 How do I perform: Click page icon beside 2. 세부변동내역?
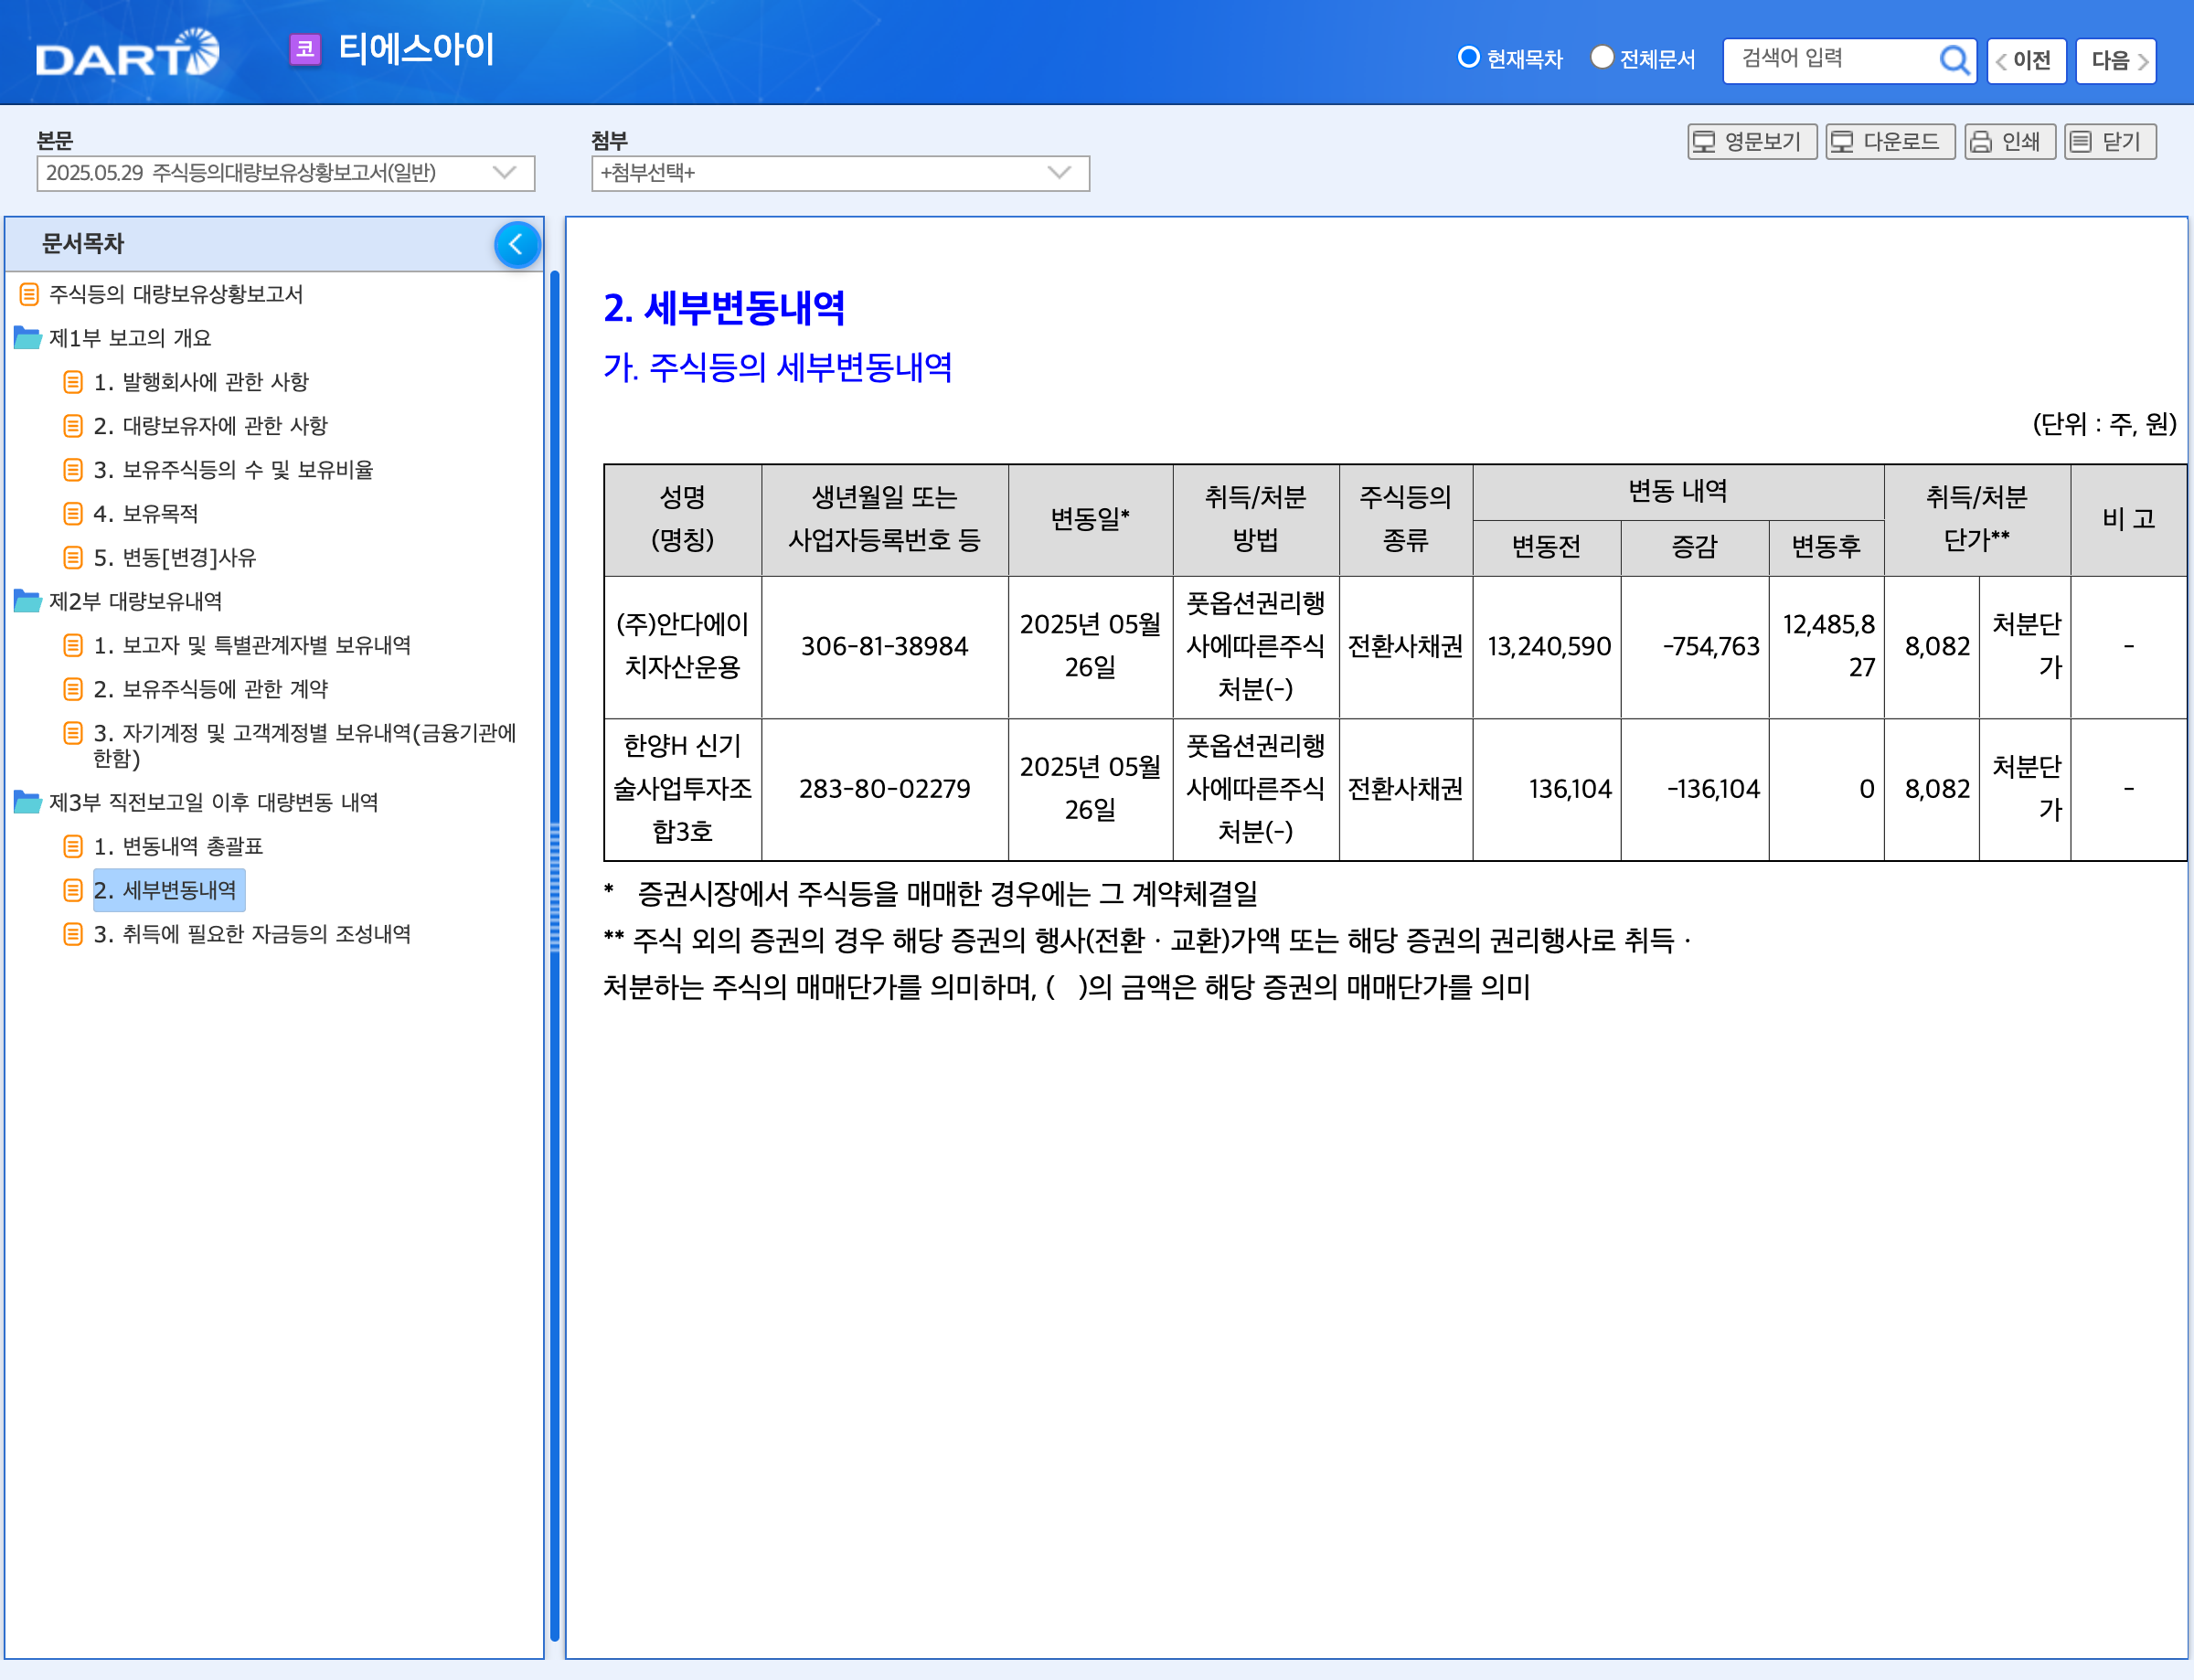coord(72,890)
